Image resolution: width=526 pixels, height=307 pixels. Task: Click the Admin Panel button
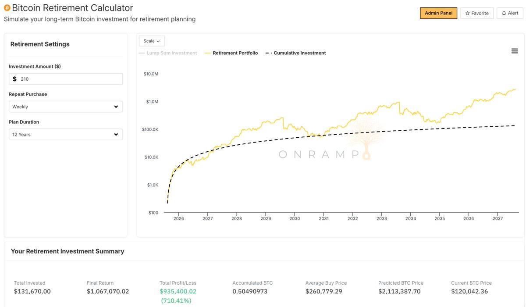[438, 13]
